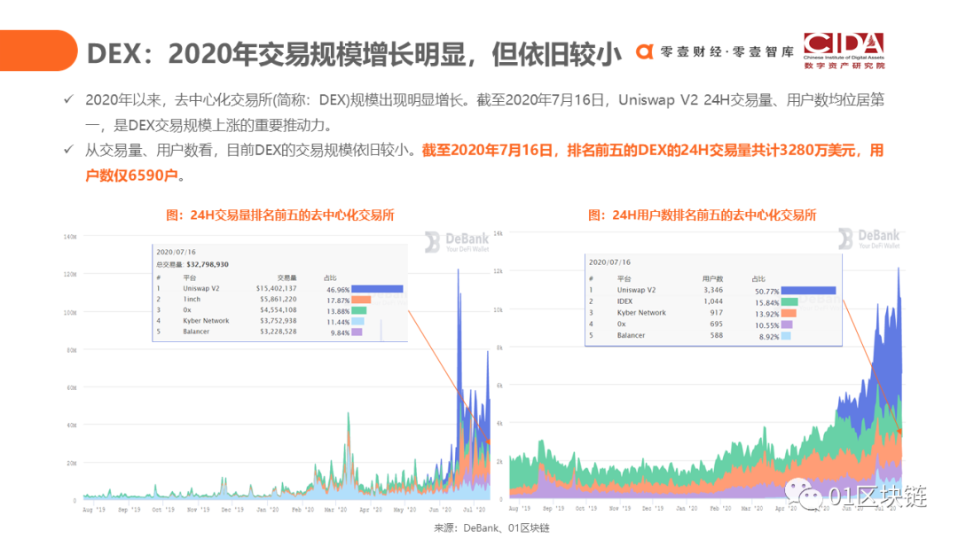Click the chart caption 图：24H交易量排名前五的去中心化交易所
This screenshot has width=958, height=539.
pyautogui.click(x=279, y=215)
